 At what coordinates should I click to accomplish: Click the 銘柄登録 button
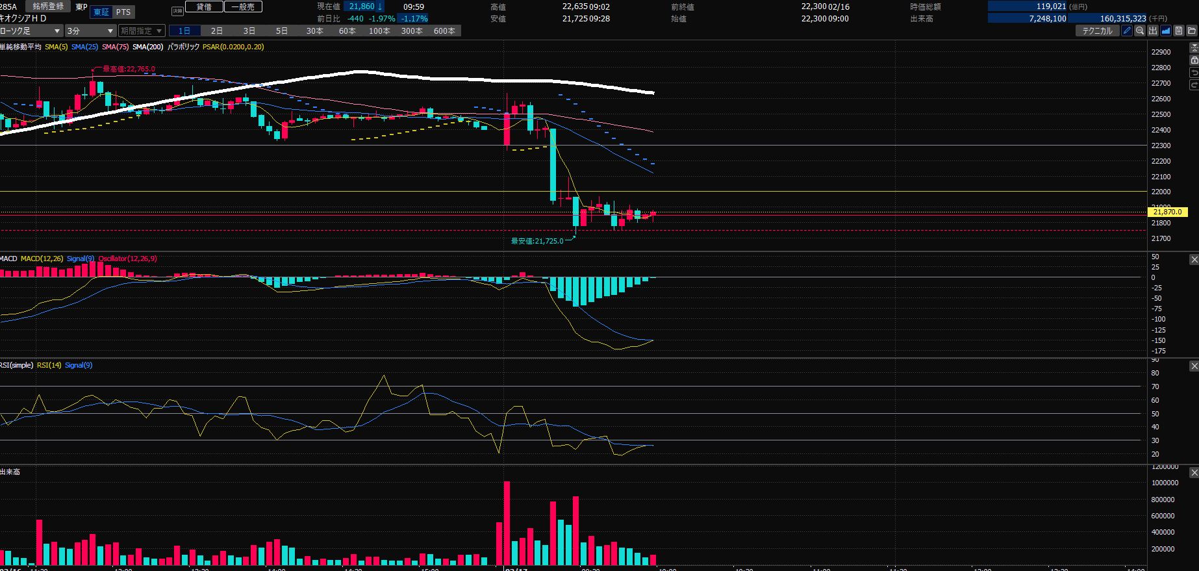tap(48, 6)
